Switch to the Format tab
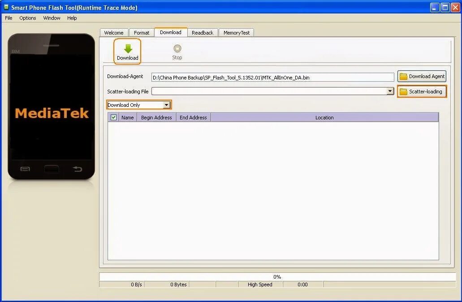 (142, 33)
